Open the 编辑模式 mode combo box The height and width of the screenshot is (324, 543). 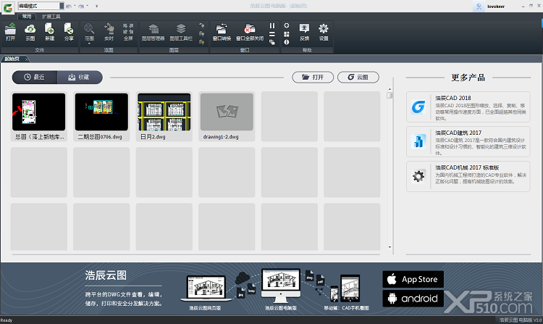[41, 6]
